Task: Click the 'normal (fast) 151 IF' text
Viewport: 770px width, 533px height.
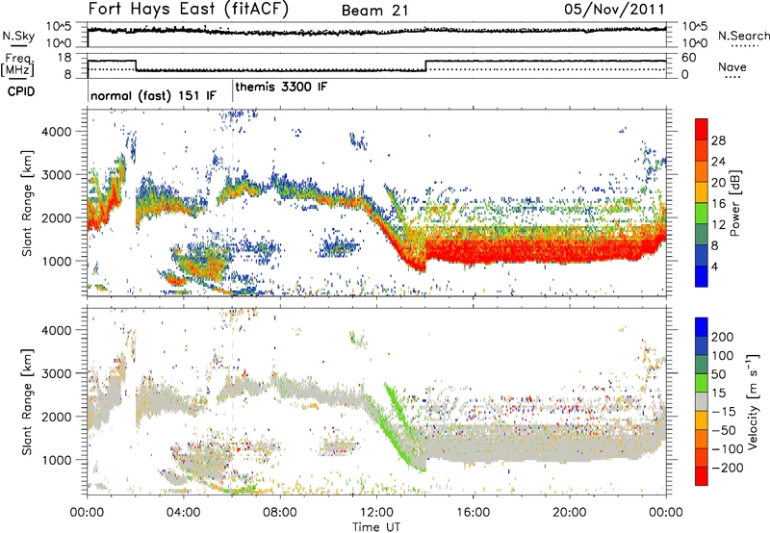Action: click(153, 95)
